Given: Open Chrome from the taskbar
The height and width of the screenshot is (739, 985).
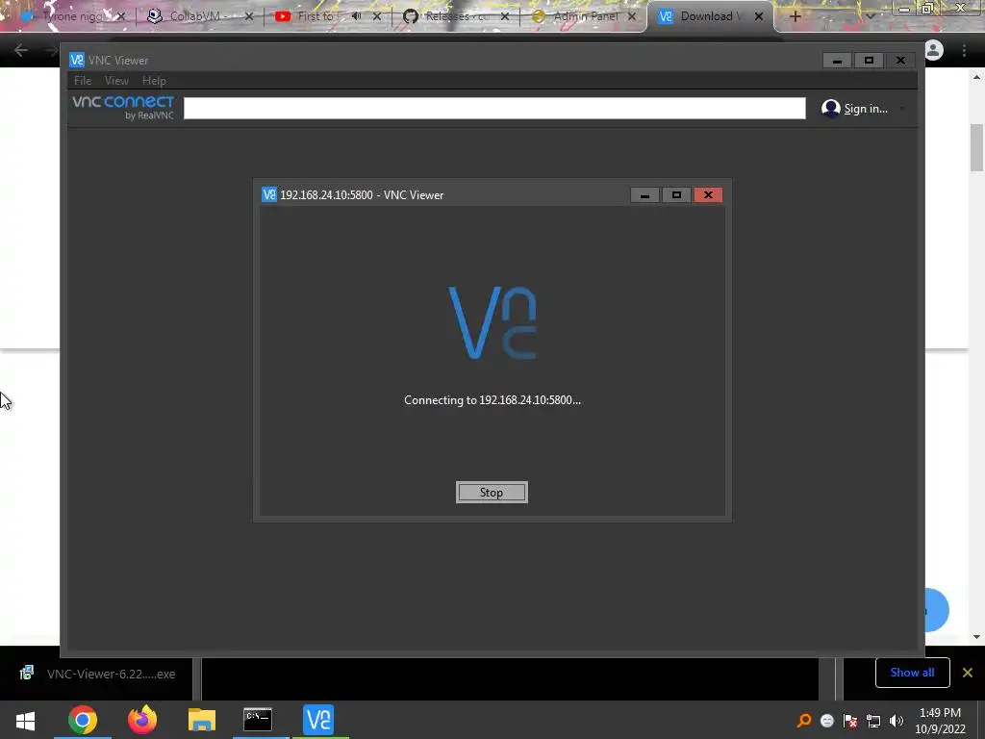Looking at the screenshot, I should [83, 720].
